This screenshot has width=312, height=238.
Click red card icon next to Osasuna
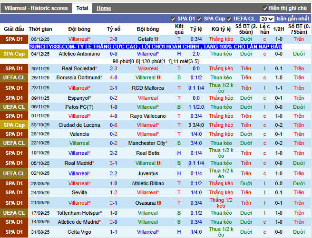(x=159, y=203)
